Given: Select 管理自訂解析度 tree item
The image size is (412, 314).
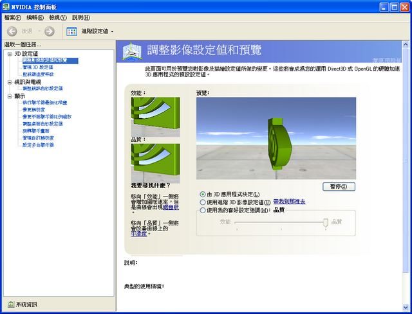Looking at the screenshot, I should [38, 138].
